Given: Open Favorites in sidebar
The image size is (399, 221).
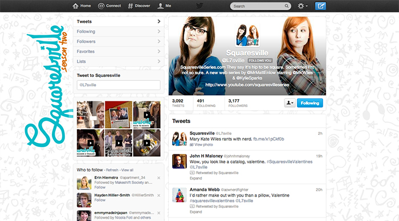Looking at the screenshot, I should [119, 51].
